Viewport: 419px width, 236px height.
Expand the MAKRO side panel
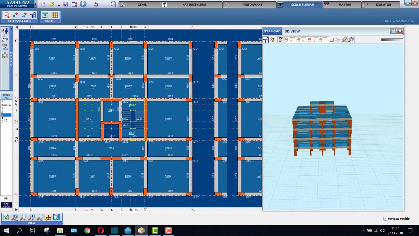pos(11,58)
